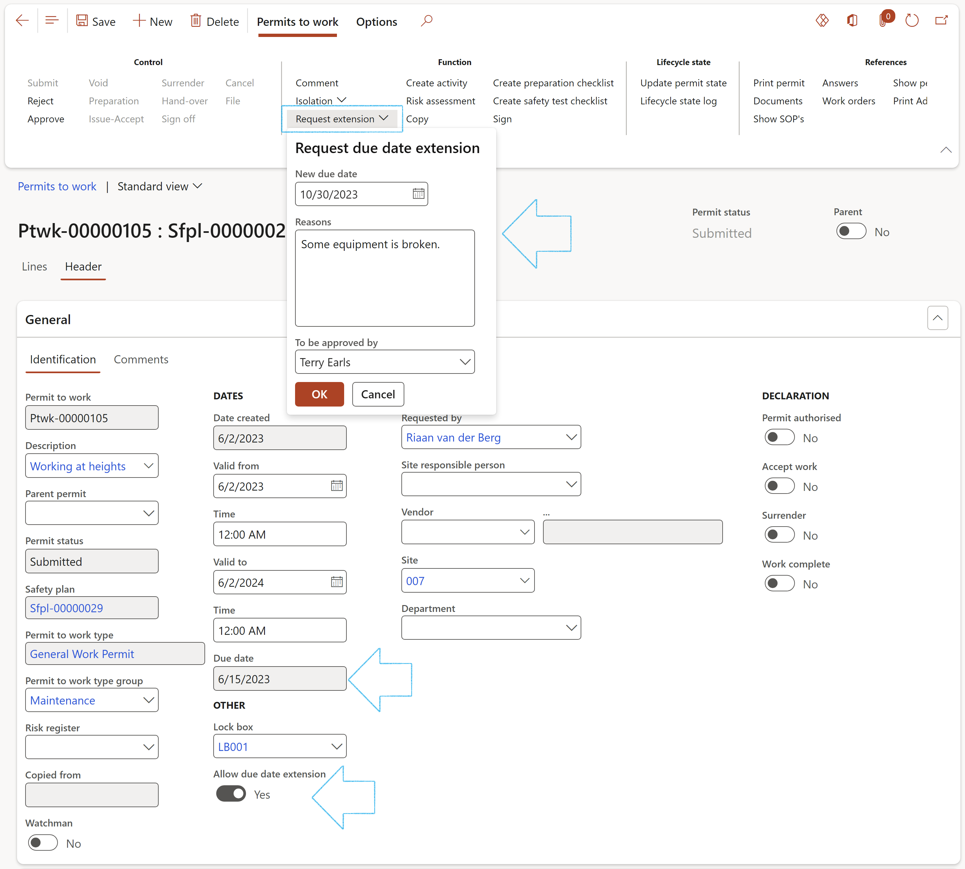965x869 pixels.
Task: Expand the Isolation dropdown menu
Action: (x=321, y=101)
